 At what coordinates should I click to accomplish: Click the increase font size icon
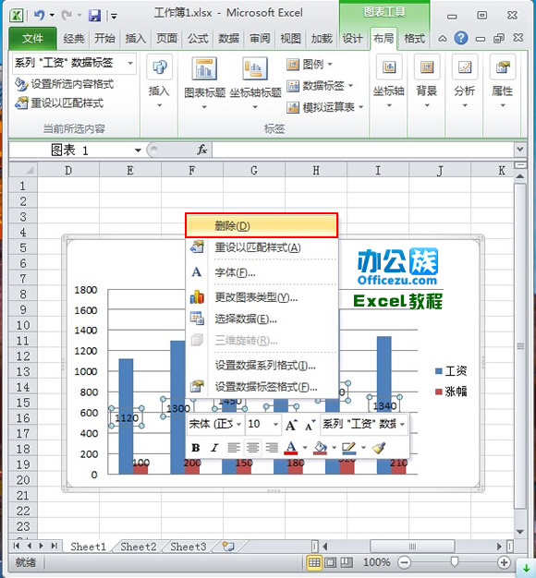coord(291,425)
